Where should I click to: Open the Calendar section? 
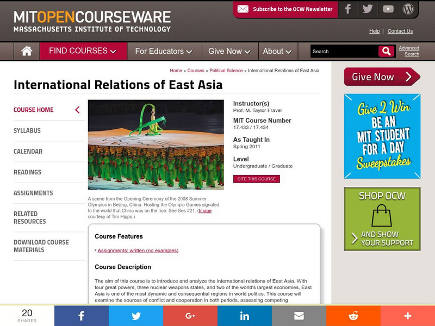click(x=28, y=152)
